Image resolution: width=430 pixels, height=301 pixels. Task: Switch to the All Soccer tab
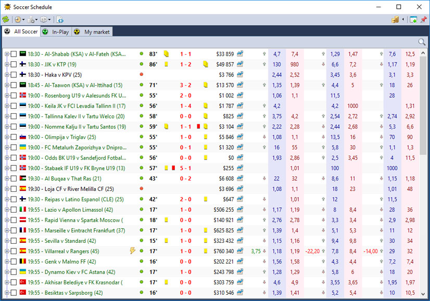21,32
